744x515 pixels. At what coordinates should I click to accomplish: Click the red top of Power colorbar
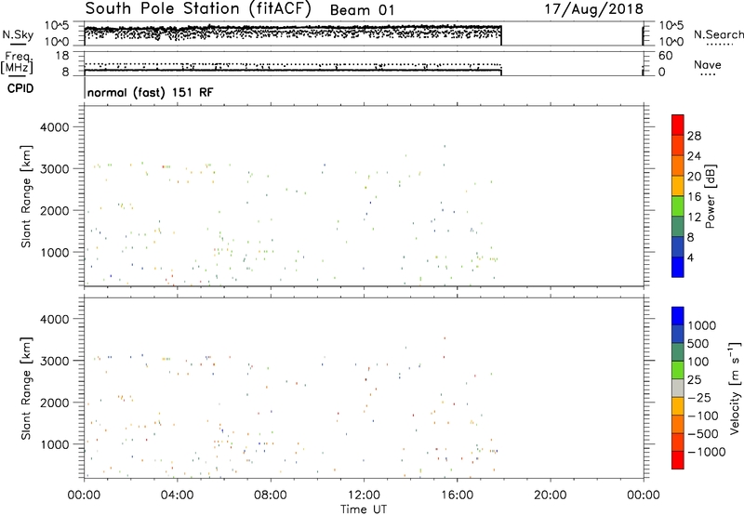(678, 125)
